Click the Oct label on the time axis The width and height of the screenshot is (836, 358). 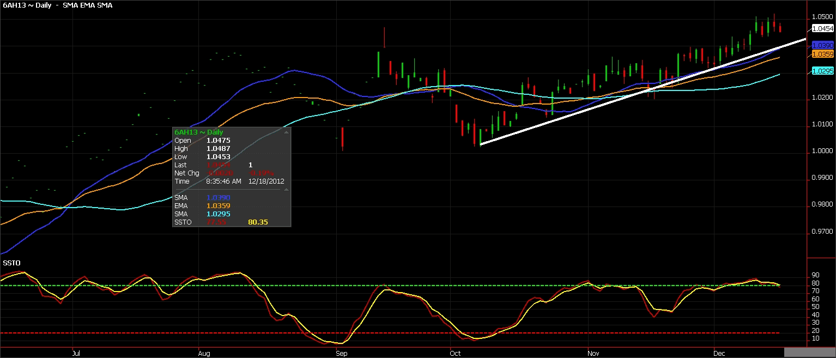[x=455, y=353]
